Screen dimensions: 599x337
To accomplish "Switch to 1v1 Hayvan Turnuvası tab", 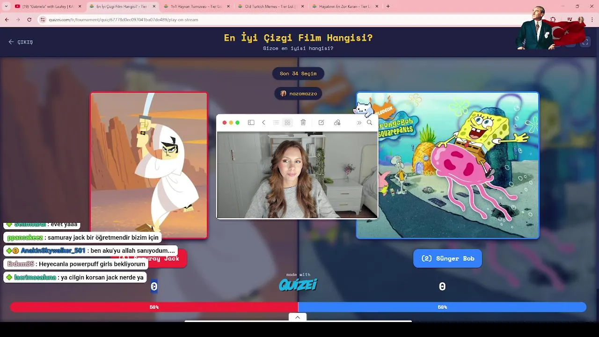I will coord(197,7).
